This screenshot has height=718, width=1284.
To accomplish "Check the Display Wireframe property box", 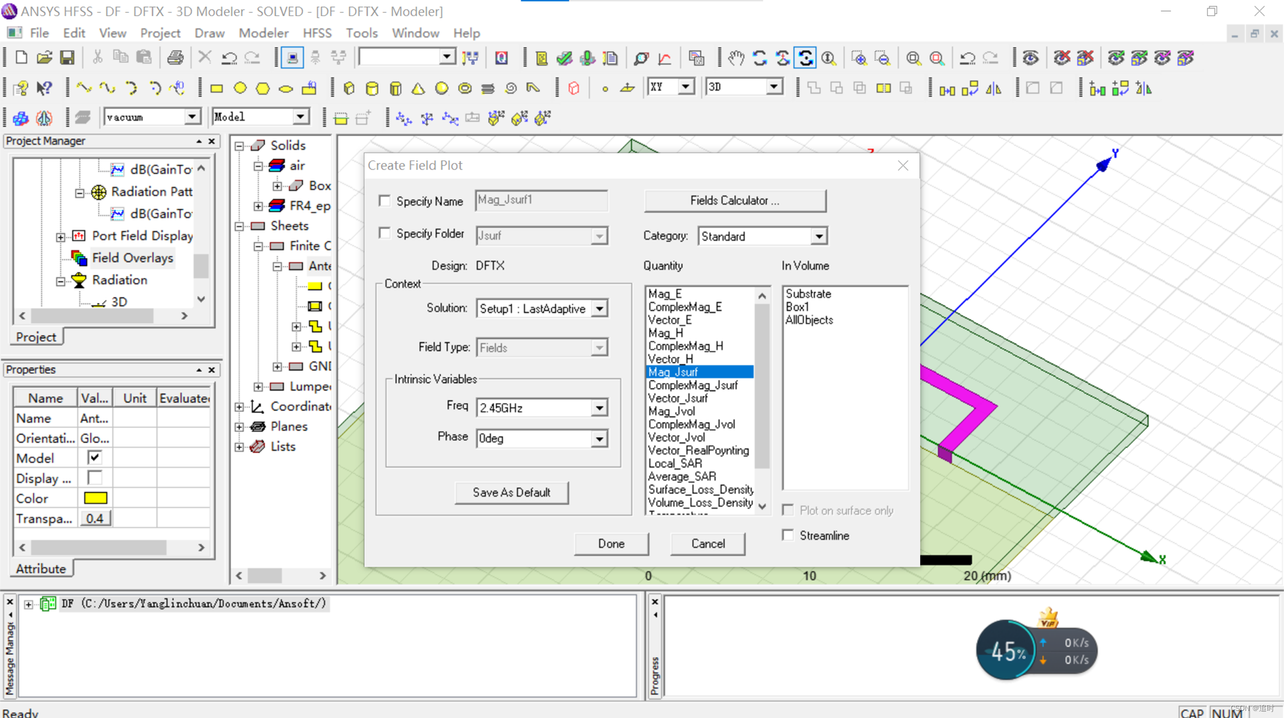I will (94, 478).
